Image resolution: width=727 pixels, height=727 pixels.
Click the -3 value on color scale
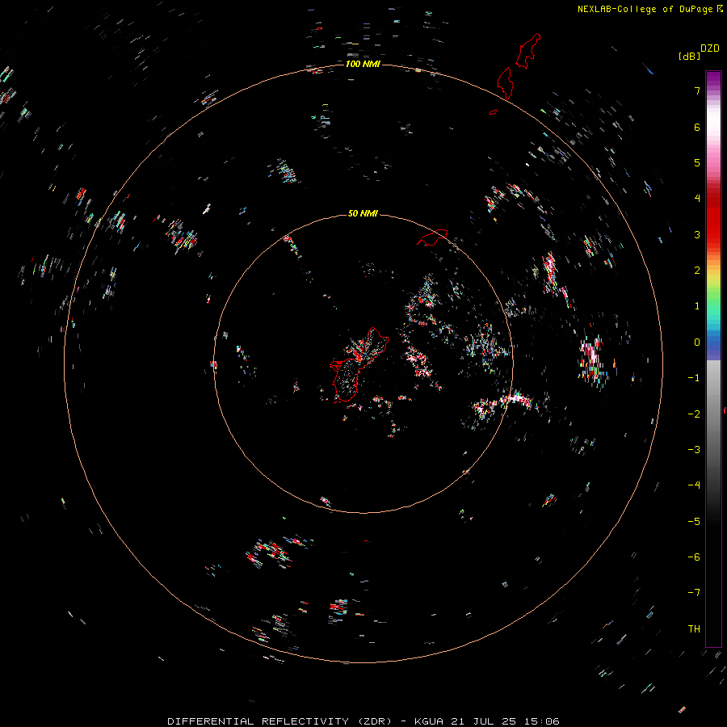click(694, 449)
